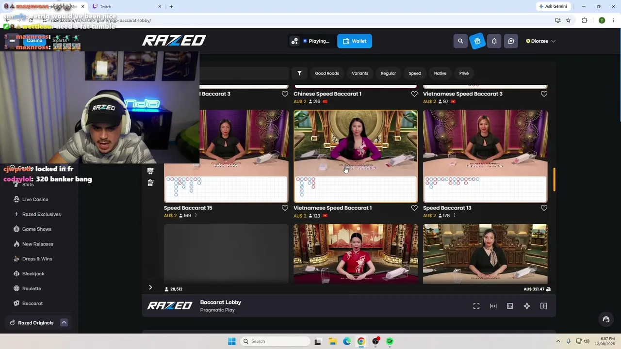Click the slot machine icon beside lobby
The height and width of the screenshot is (349, 621).
pos(150,183)
